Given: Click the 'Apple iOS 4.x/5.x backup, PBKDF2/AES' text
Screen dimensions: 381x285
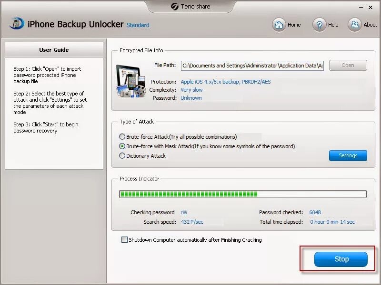Looking at the screenshot, I should pos(225,82).
